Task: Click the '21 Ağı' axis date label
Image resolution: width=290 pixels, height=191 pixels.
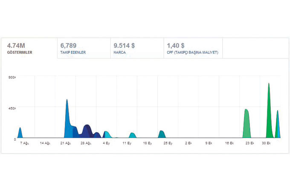Action: click(x=66, y=143)
